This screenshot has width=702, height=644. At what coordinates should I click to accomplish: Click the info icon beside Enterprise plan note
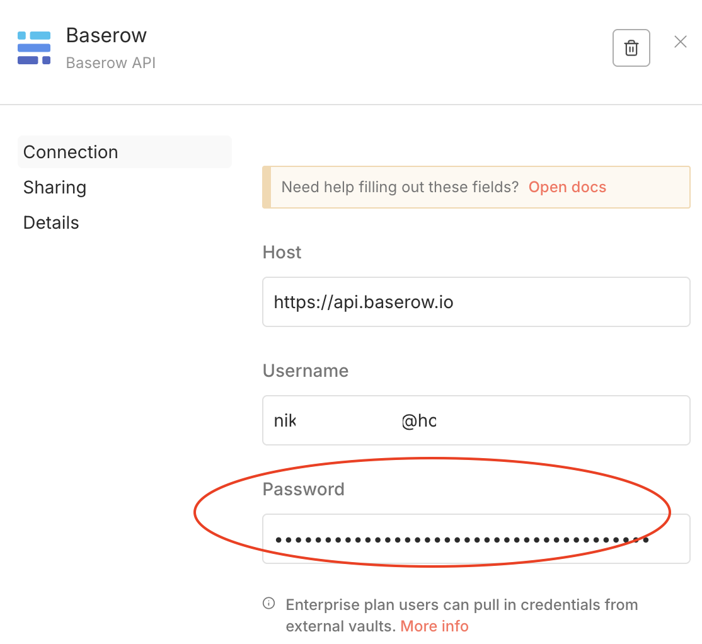pyautogui.click(x=269, y=604)
